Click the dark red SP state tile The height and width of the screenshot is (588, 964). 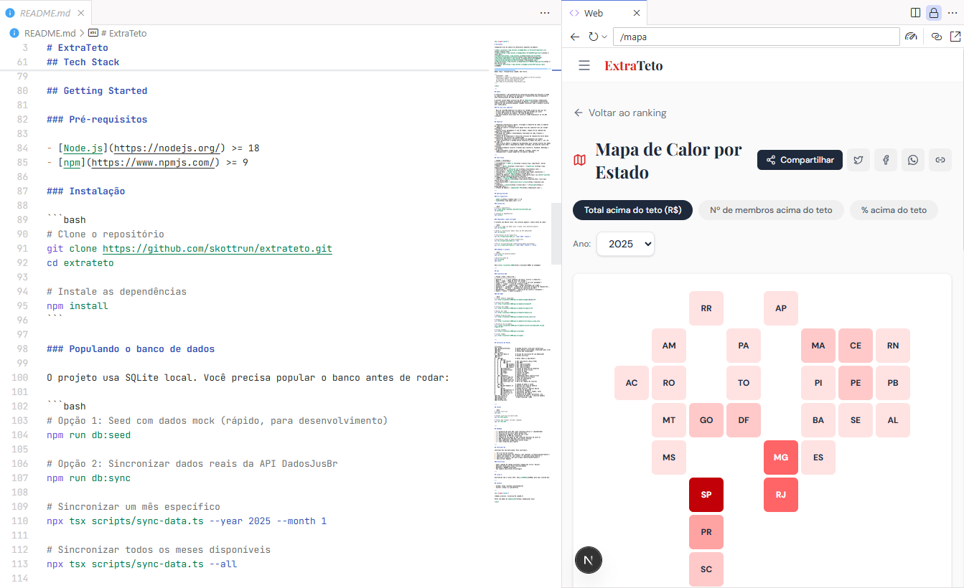[x=706, y=495]
